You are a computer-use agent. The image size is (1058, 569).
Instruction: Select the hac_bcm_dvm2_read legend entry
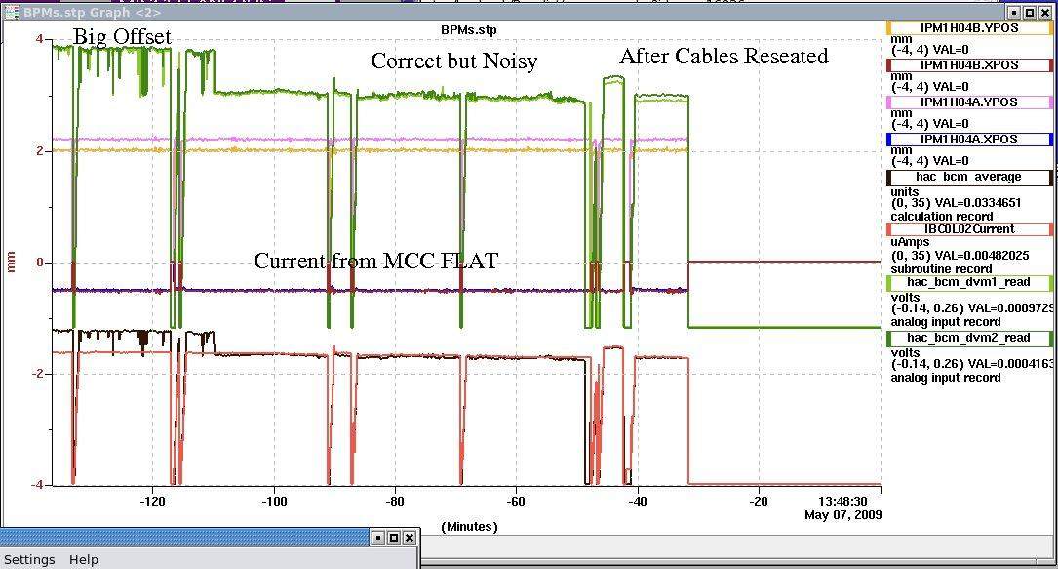pos(969,338)
